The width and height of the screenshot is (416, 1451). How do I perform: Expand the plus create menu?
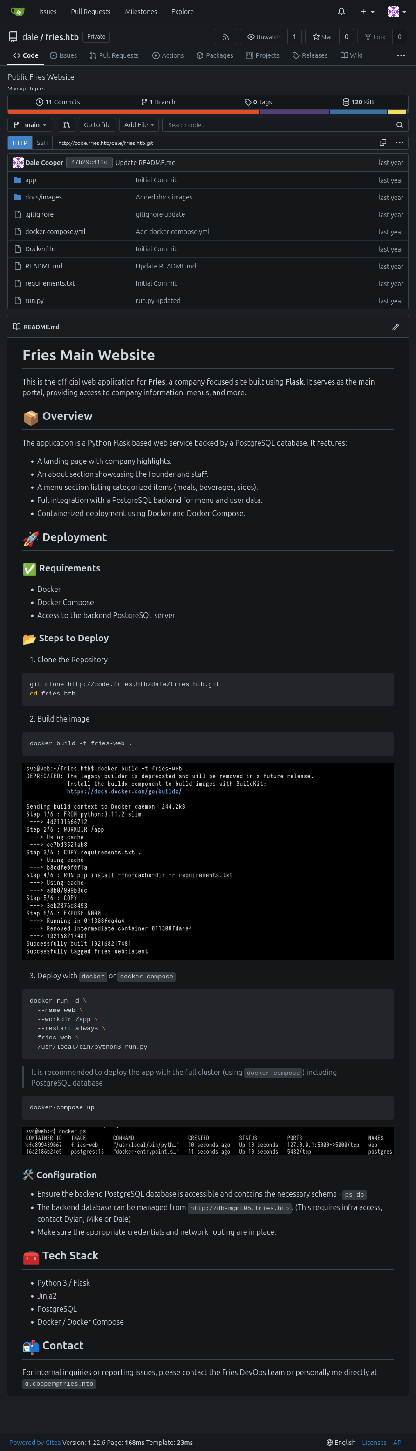367,11
